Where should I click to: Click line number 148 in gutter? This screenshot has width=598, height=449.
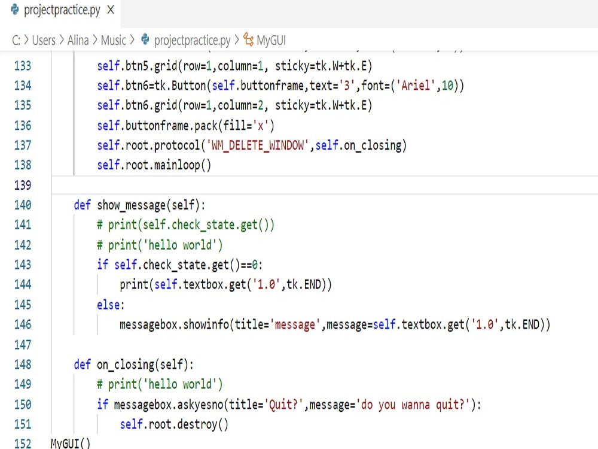(23, 364)
